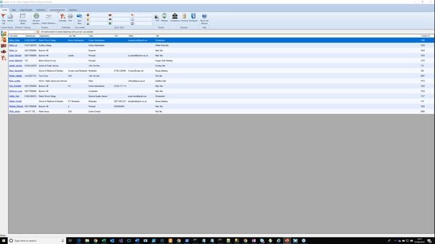The width and height of the screenshot is (435, 244).
Task: Select the 'Crawley Site' cell
Action: pos(160,66)
